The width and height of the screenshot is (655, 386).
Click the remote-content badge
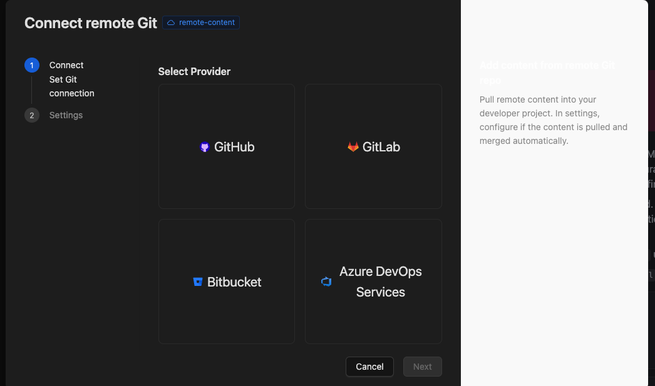[x=201, y=23]
